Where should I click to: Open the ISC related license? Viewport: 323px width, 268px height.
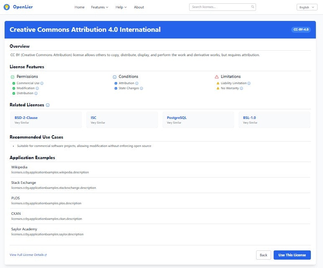click(x=122, y=120)
